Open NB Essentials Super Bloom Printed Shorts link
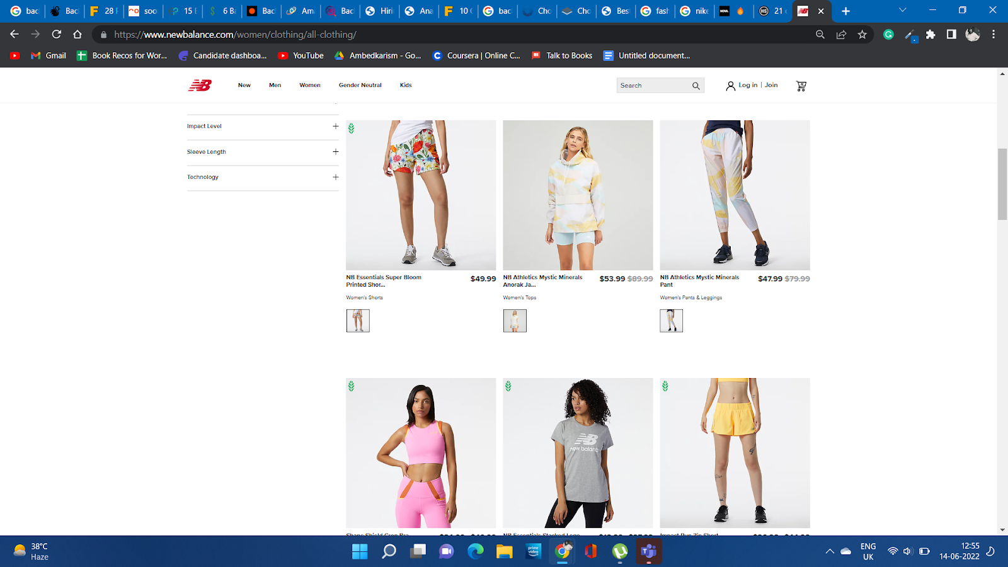This screenshot has height=567, width=1008. click(384, 281)
